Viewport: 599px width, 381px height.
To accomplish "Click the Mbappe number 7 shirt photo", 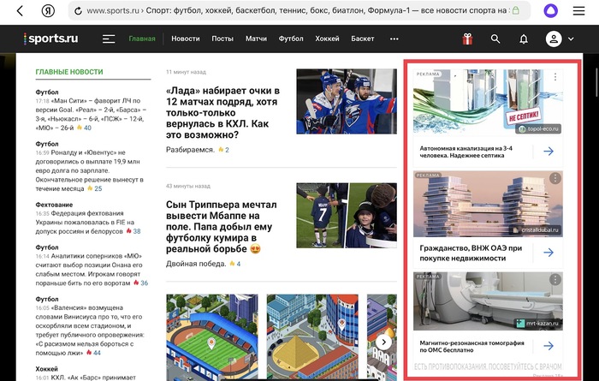I will click(347, 215).
